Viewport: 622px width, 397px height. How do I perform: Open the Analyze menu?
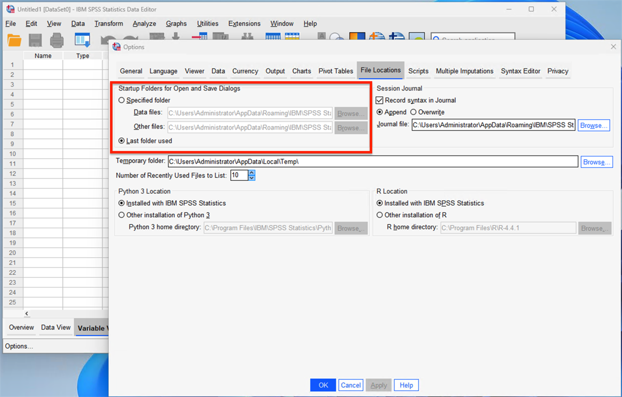[x=144, y=23]
